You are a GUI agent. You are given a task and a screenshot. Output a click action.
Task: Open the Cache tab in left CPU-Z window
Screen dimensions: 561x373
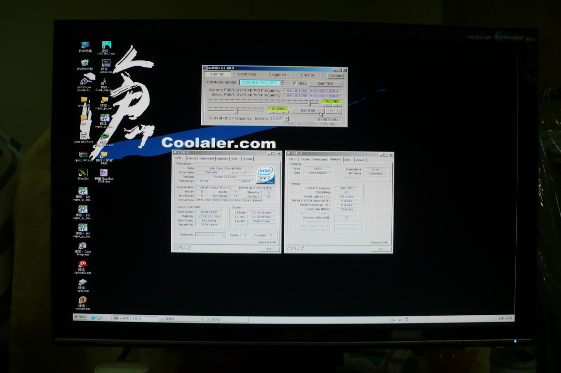[192, 158]
